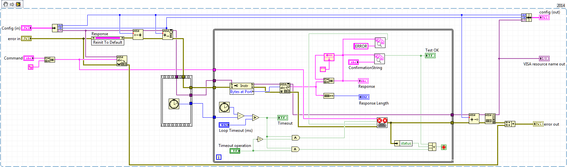Image resolution: width=567 pixels, height=167 pixels.
Task: Select the VISA Write node
Action: point(122,61)
